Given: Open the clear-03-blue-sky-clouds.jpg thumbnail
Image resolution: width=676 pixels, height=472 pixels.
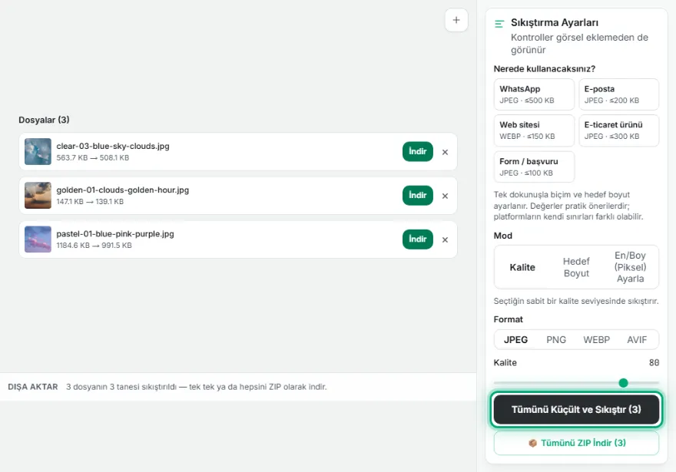Looking at the screenshot, I should click(x=38, y=152).
